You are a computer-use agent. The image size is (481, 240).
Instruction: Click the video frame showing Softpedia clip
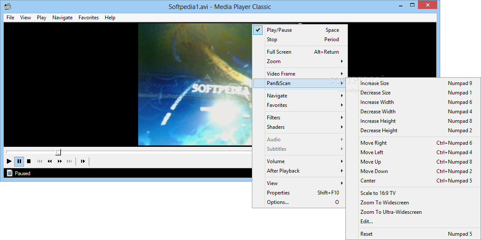[195, 85]
